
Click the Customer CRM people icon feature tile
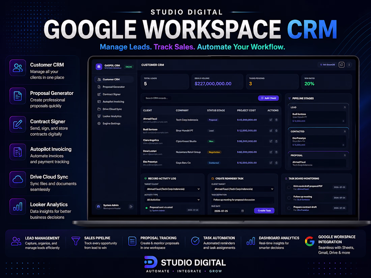tap(18, 68)
